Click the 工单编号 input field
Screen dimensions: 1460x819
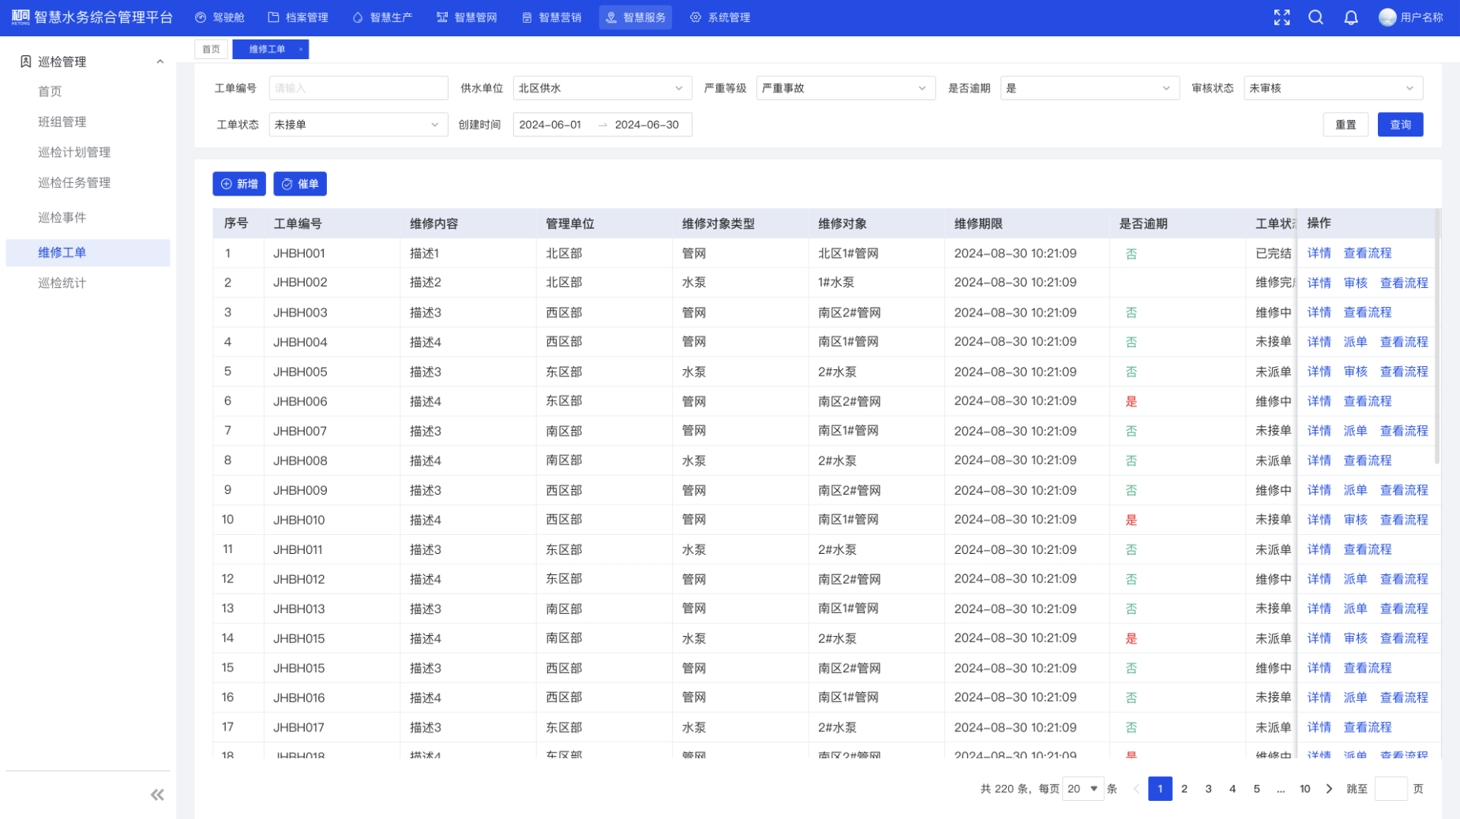click(358, 88)
